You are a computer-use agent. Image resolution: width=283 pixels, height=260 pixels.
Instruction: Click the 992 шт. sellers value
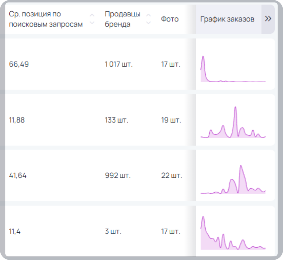[x=117, y=175]
